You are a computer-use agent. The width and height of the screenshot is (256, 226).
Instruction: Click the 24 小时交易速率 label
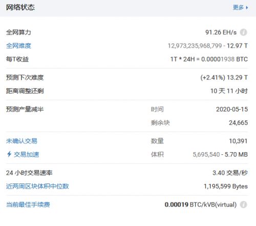click(29, 173)
